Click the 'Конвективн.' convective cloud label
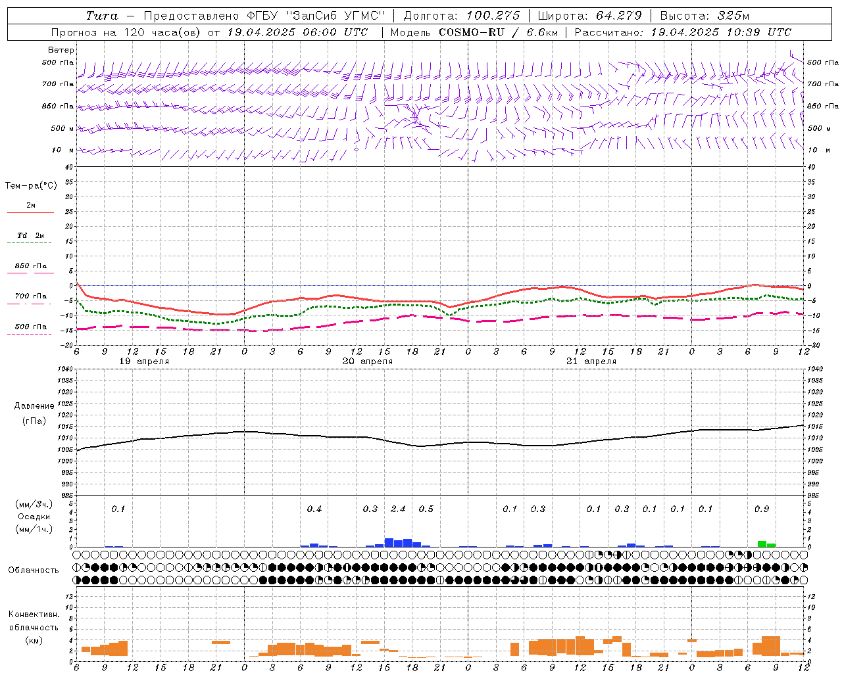 [x=34, y=615]
